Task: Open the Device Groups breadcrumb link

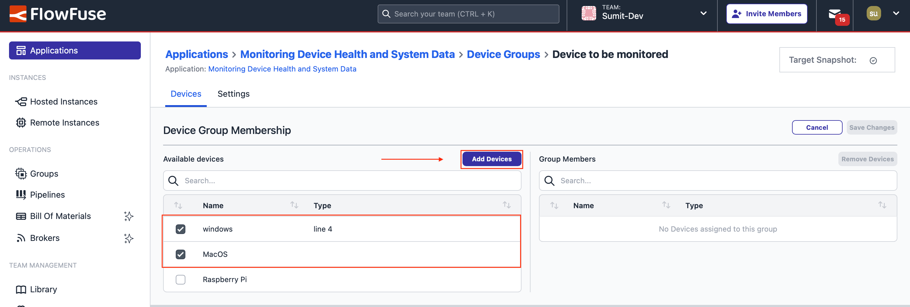Action: (x=503, y=54)
